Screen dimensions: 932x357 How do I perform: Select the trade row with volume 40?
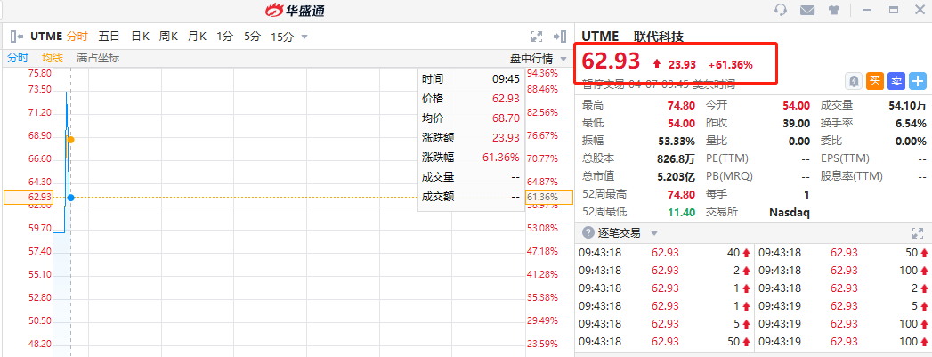click(665, 253)
